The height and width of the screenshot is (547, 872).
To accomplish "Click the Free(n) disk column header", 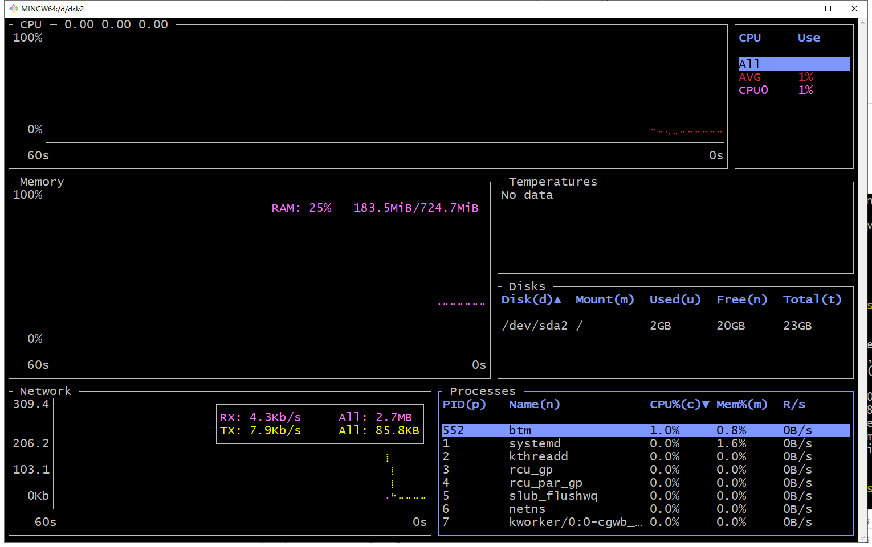I will (x=741, y=299).
